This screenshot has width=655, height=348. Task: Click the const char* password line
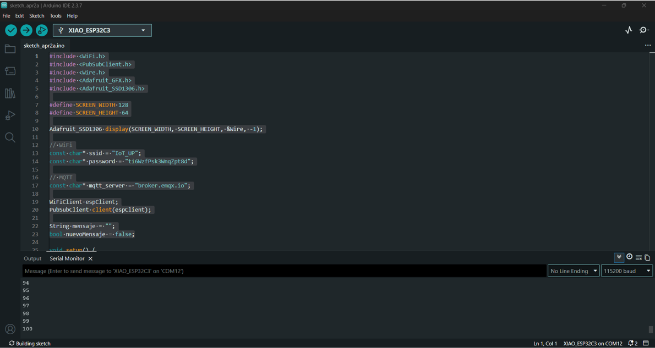click(x=123, y=161)
